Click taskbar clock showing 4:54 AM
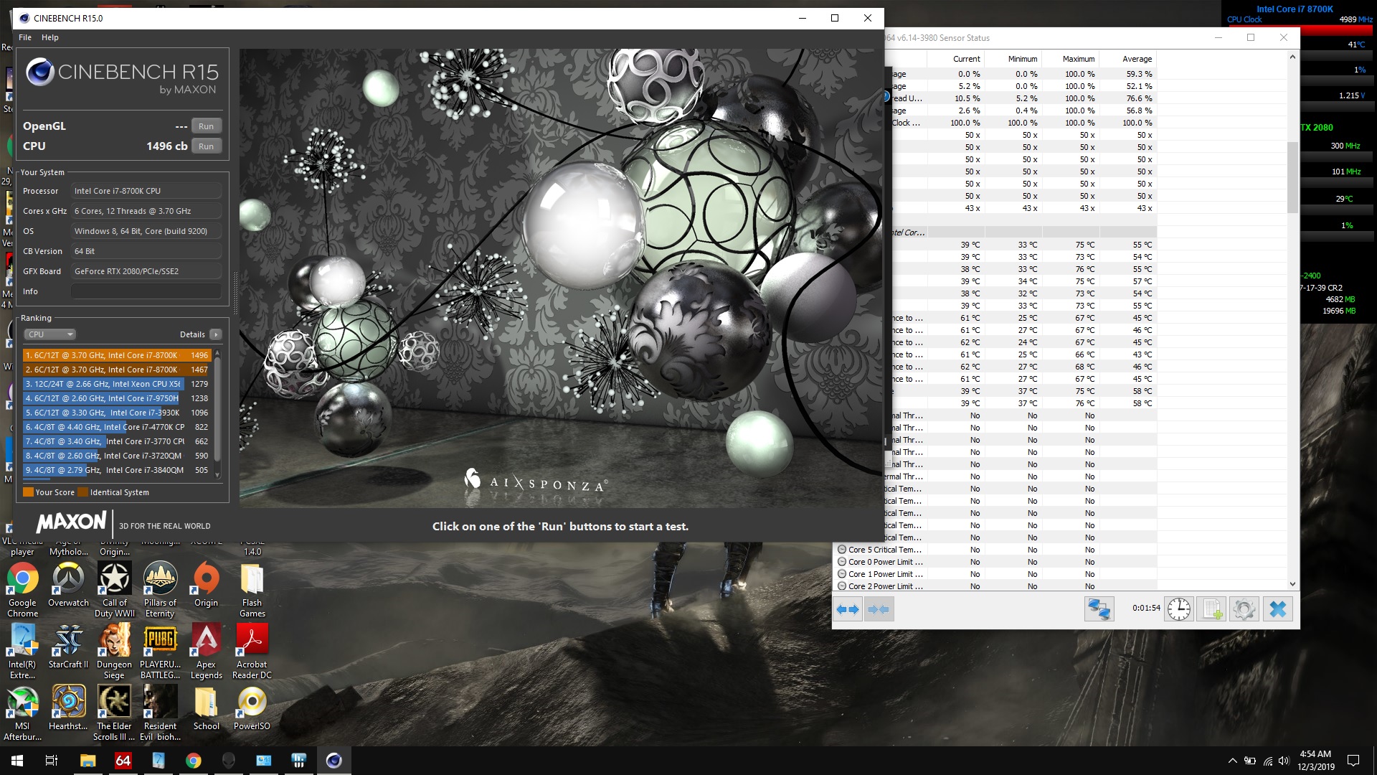 tap(1315, 761)
